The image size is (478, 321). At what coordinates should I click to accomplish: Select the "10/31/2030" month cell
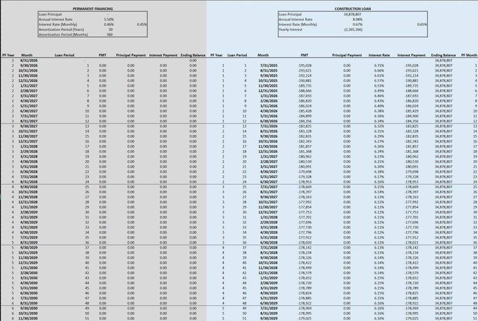click(x=28, y=313)
